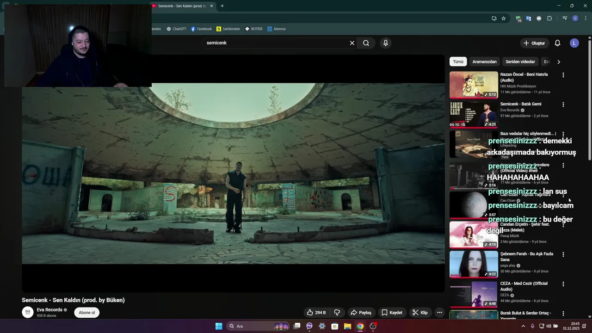Open File Explorer from taskbar
The image size is (592, 333).
[x=347, y=326]
